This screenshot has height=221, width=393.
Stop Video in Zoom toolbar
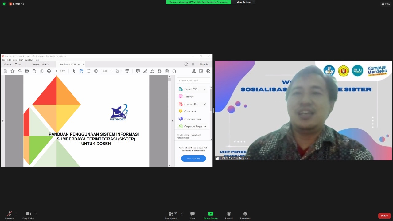[x=28, y=215]
